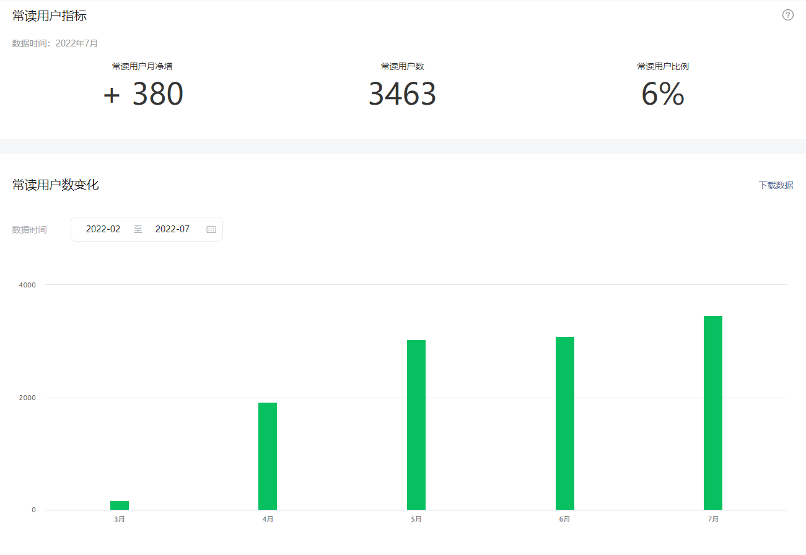The image size is (806, 555).
Task: Click the + 380 monthly net increase value
Action: (143, 94)
